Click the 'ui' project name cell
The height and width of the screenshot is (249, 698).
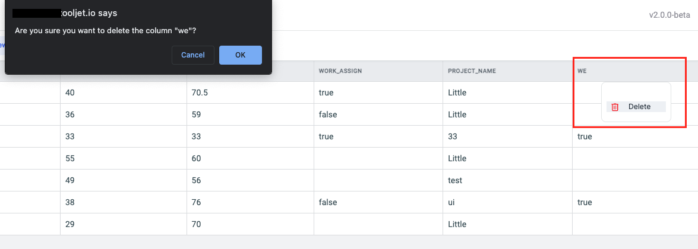452,202
